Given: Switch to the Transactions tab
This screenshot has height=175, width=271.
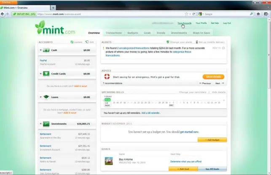Looking at the screenshot, I should click(x=113, y=33).
